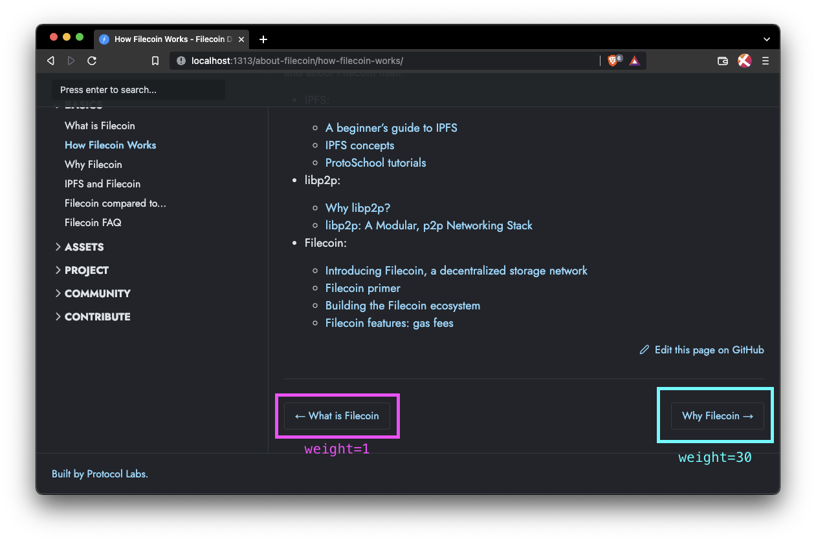This screenshot has width=816, height=542.
Task: Select How Filecoin Works in the sidebar
Action: point(110,145)
